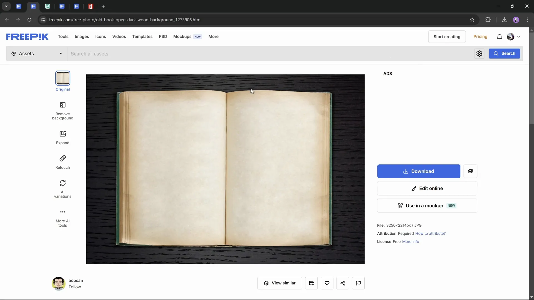Open the Pricing page
This screenshot has width=534, height=300.
pos(480,37)
